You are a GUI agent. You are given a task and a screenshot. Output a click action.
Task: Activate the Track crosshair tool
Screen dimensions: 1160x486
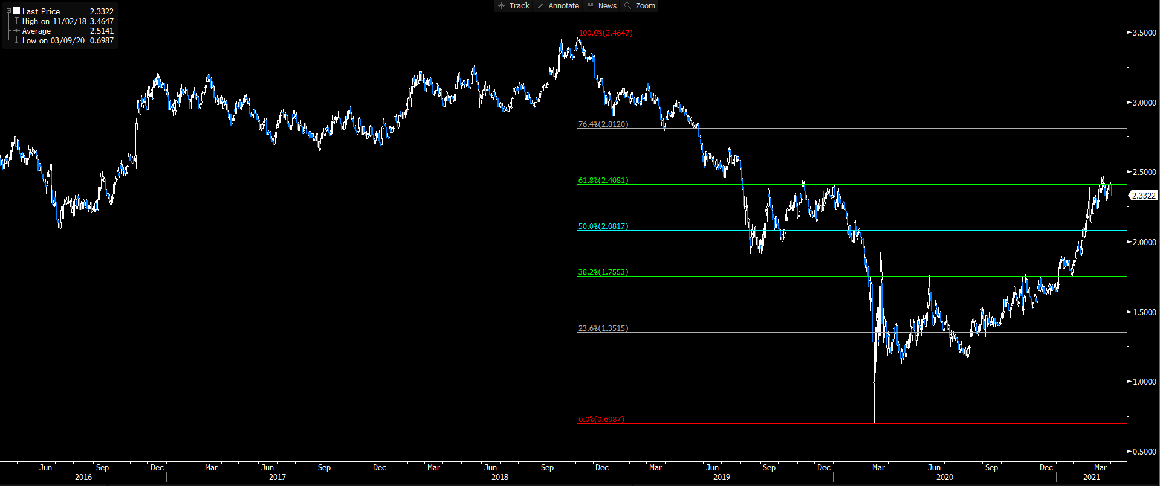coord(514,6)
